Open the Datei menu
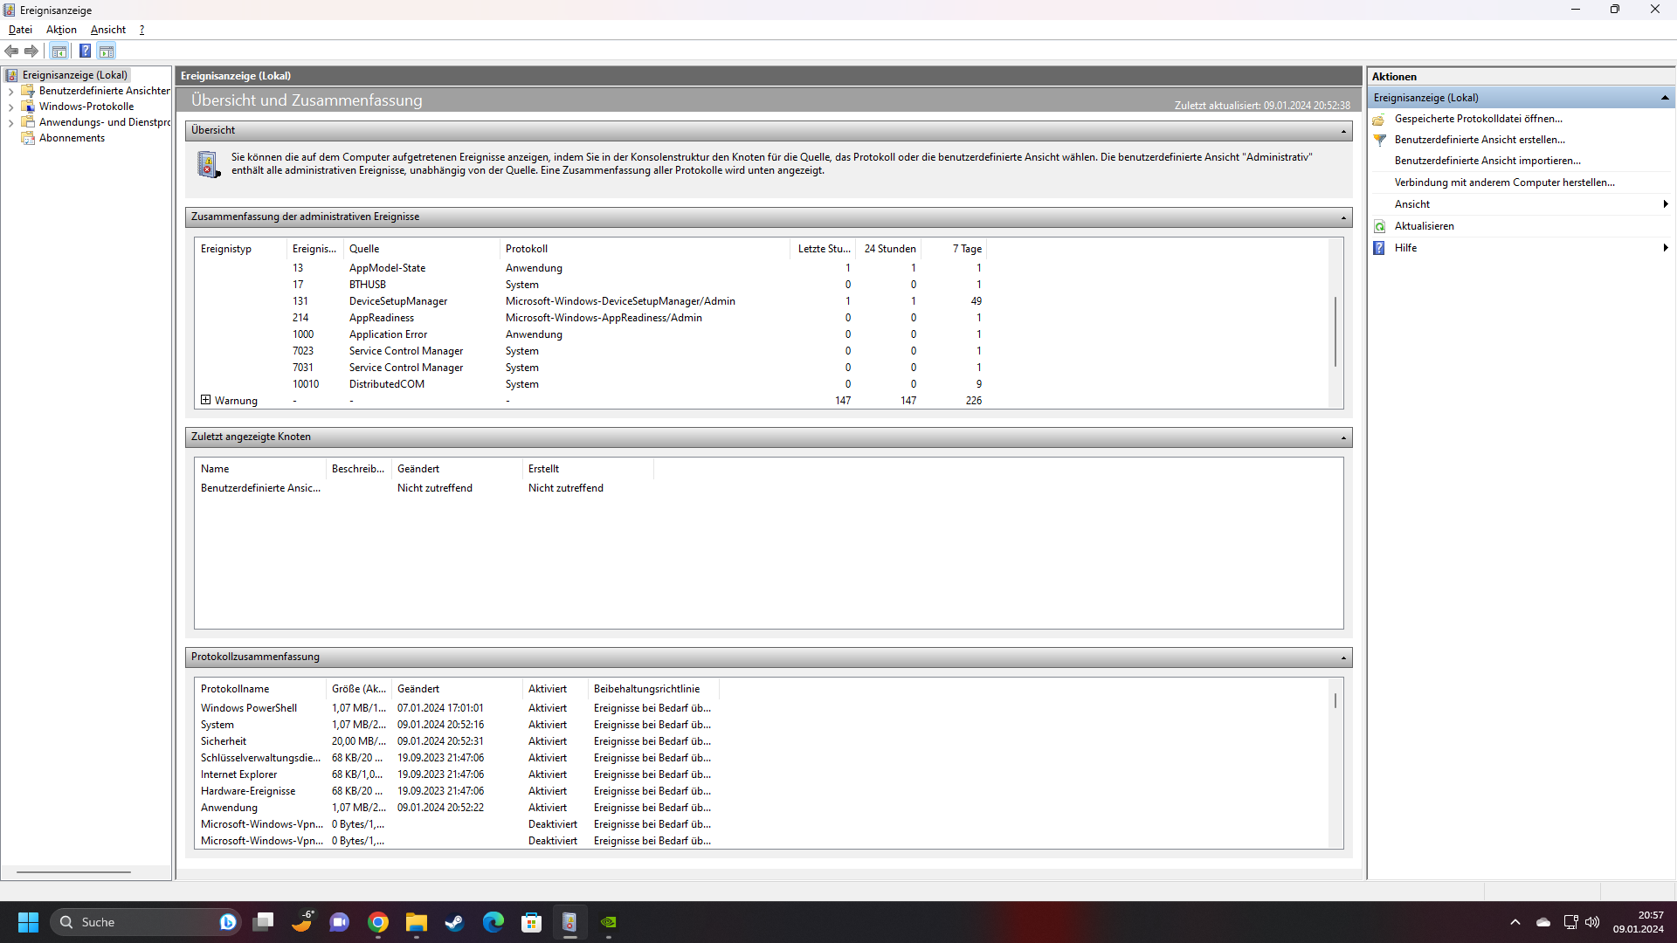 [x=20, y=30]
